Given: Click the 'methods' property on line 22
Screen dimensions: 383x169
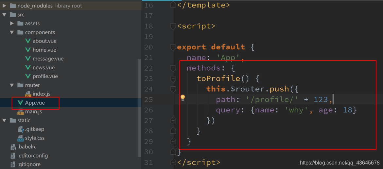Looking at the screenshot, I should click(x=204, y=68).
